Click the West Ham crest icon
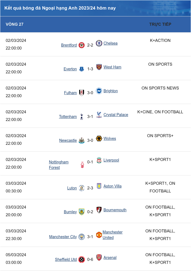The width and height of the screenshot is (191, 271). 99,67
